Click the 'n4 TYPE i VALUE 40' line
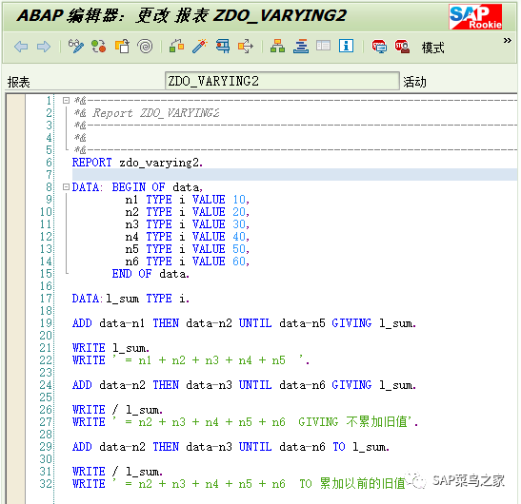Screen dimensions: 521x504 (x=187, y=237)
